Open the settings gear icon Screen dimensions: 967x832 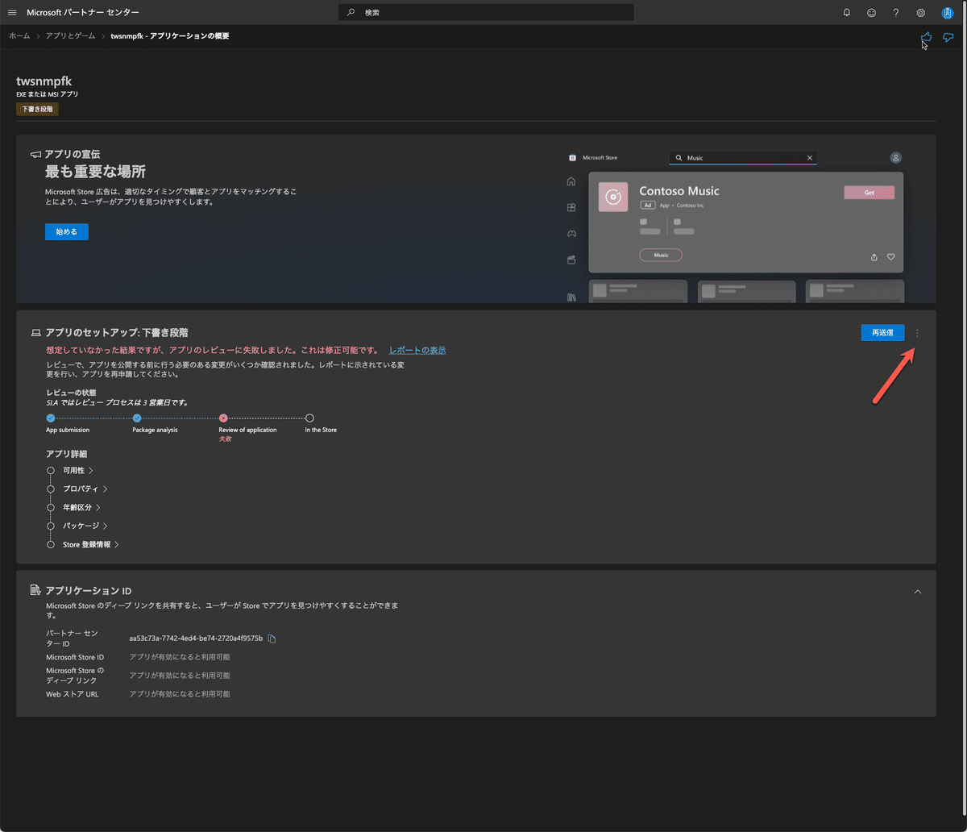920,12
